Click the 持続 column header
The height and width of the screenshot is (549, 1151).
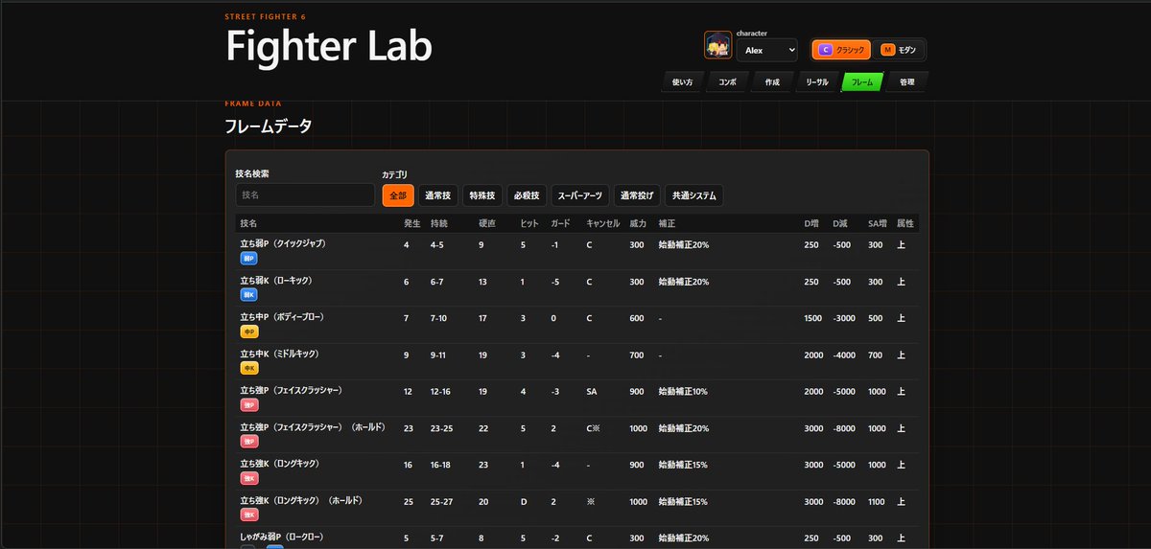pyautogui.click(x=439, y=223)
